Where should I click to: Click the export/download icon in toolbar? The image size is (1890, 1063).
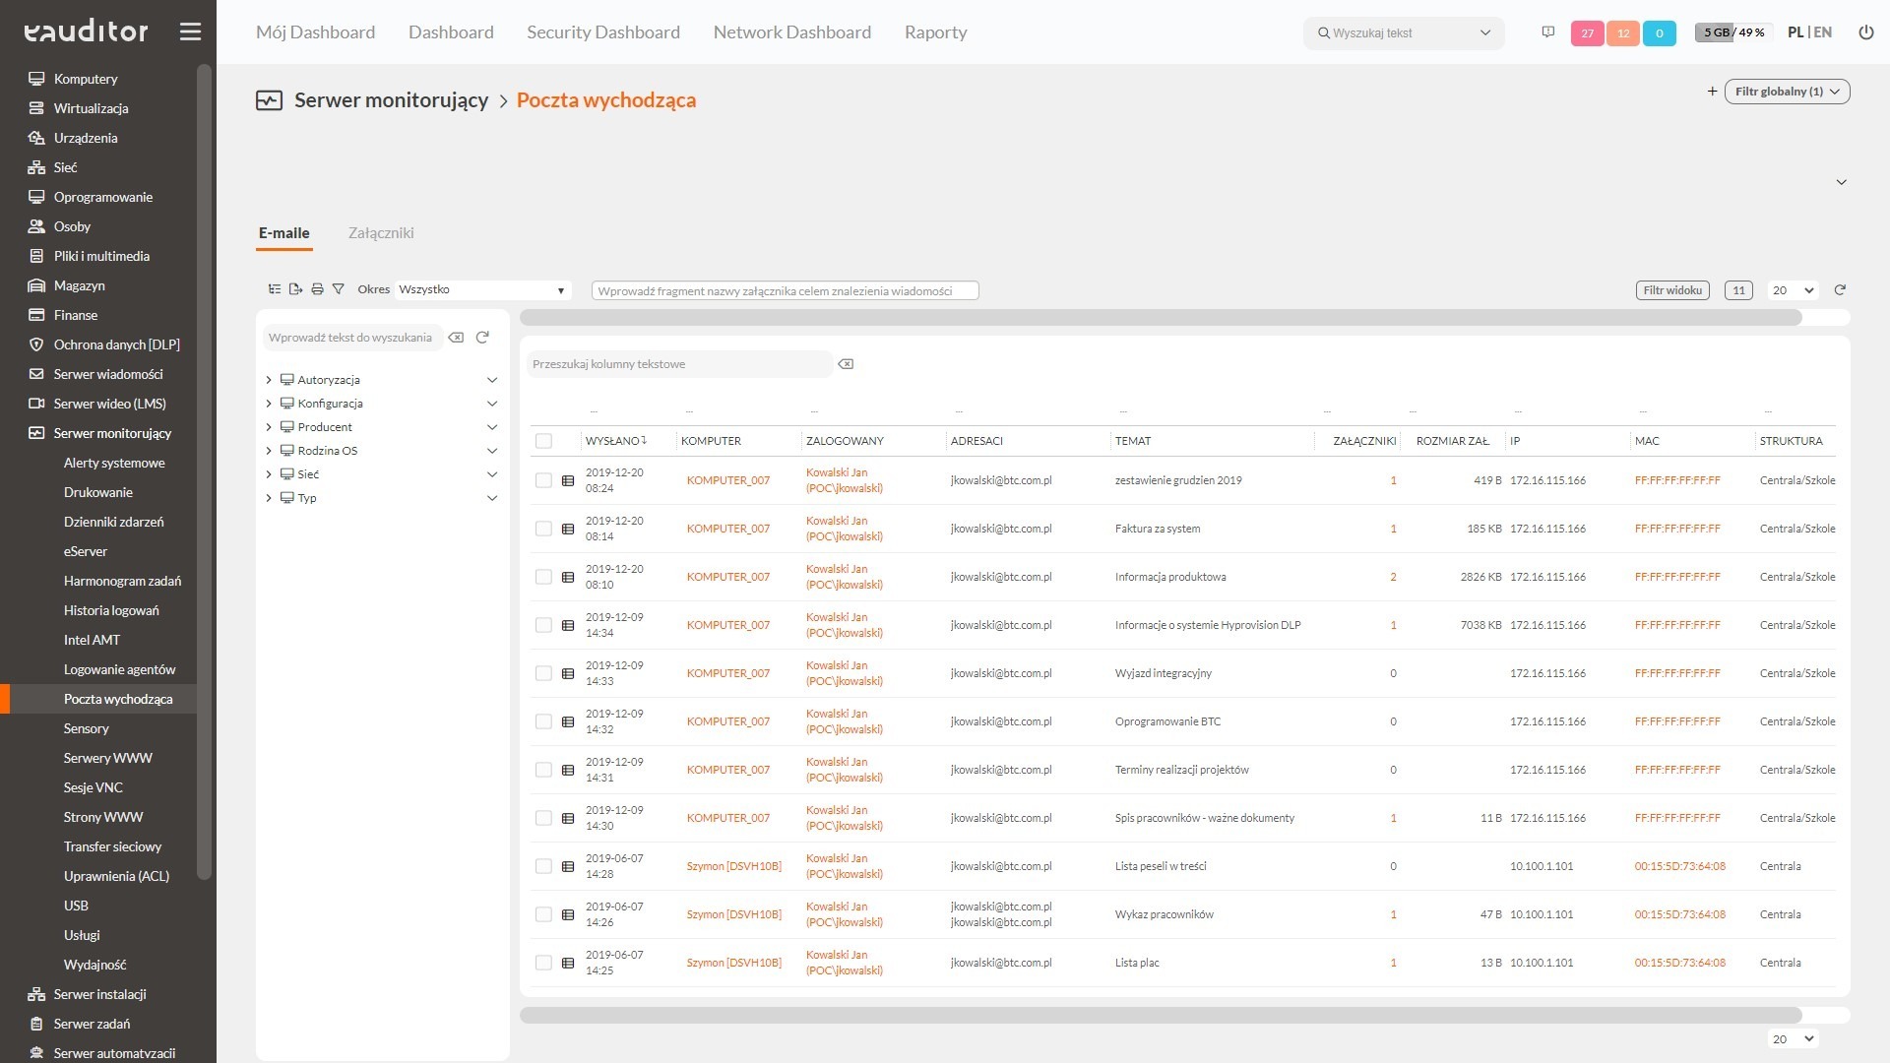tap(293, 288)
